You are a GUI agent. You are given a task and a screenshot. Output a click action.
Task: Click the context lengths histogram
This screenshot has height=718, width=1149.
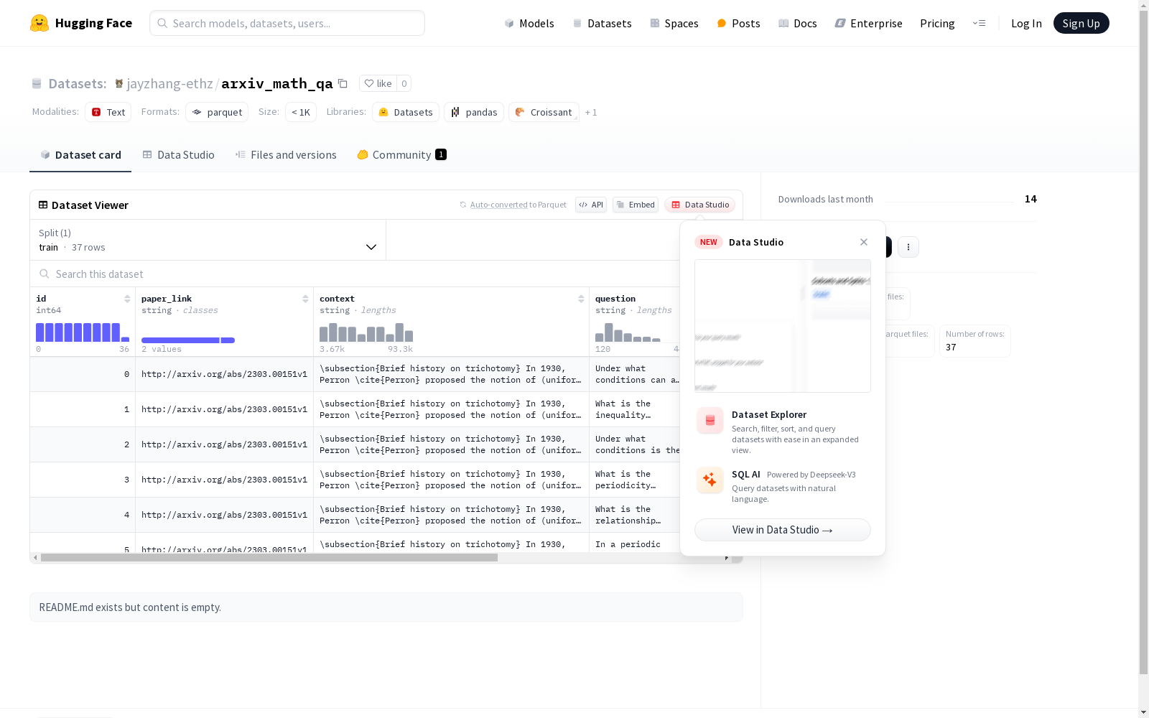click(366, 332)
